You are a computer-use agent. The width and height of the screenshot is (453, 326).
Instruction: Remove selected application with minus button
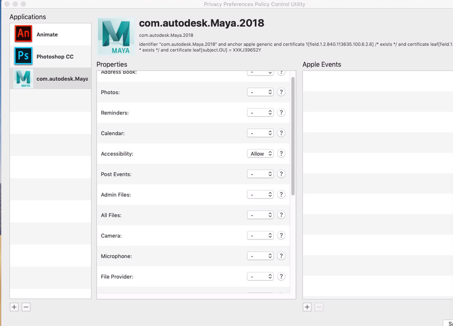[26, 307]
